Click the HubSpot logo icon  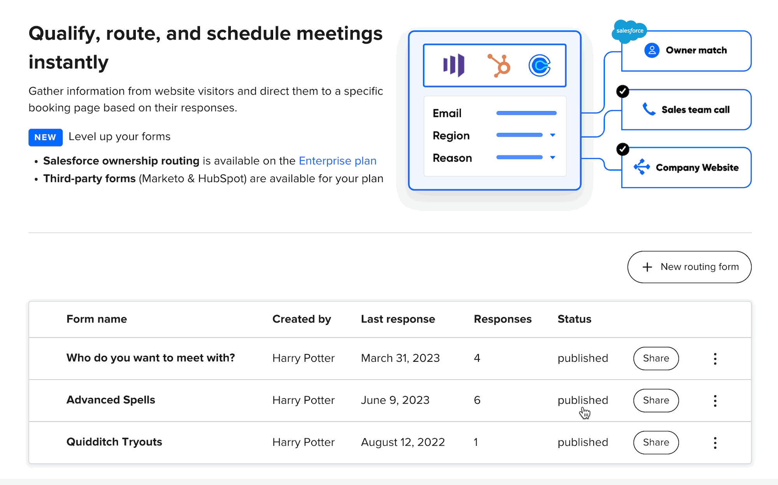(499, 65)
